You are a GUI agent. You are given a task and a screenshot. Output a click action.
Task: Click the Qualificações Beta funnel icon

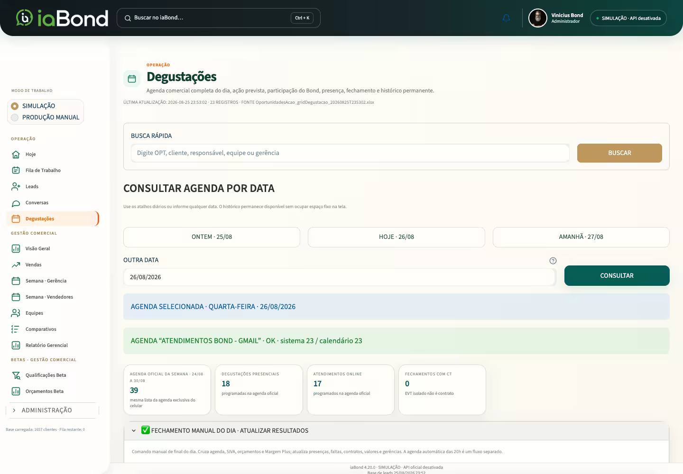click(x=16, y=375)
